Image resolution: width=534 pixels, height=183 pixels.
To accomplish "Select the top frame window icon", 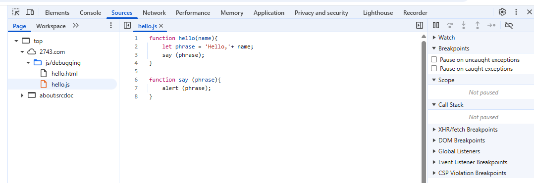I will [26, 41].
